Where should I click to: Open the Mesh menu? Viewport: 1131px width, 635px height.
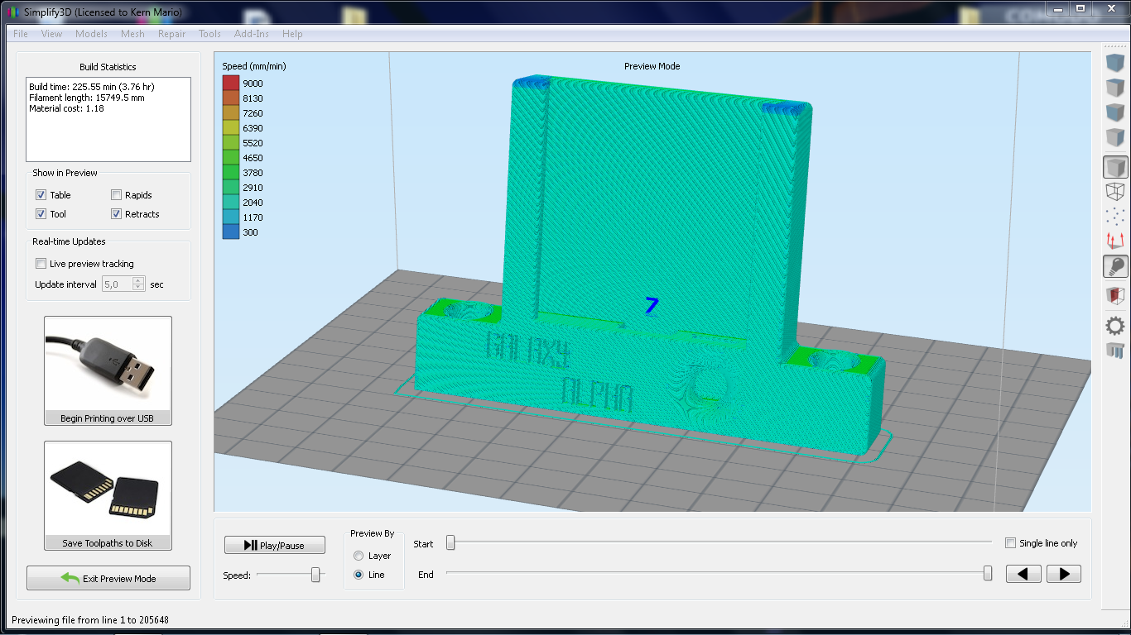point(132,34)
